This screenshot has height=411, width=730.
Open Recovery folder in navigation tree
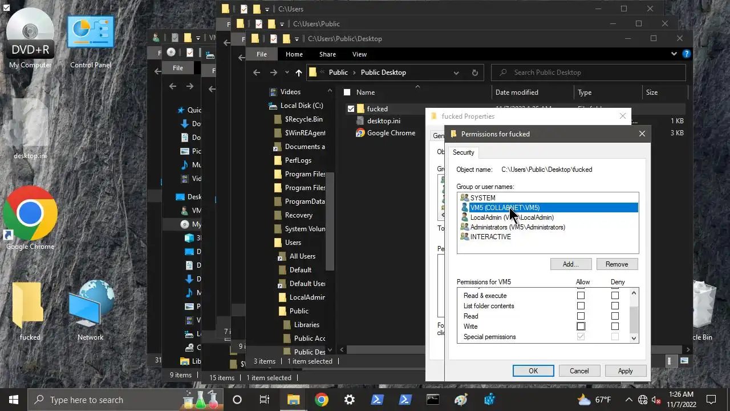[x=299, y=215]
